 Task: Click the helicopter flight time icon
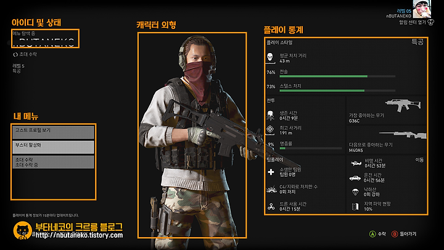coord(356,163)
